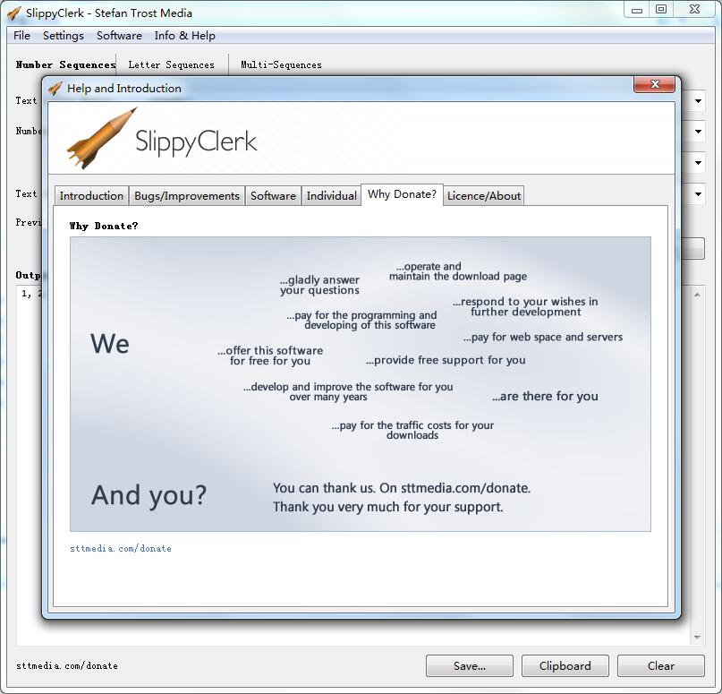Maximize the SlippyClerk main window
722x694 pixels.
[x=661, y=10]
